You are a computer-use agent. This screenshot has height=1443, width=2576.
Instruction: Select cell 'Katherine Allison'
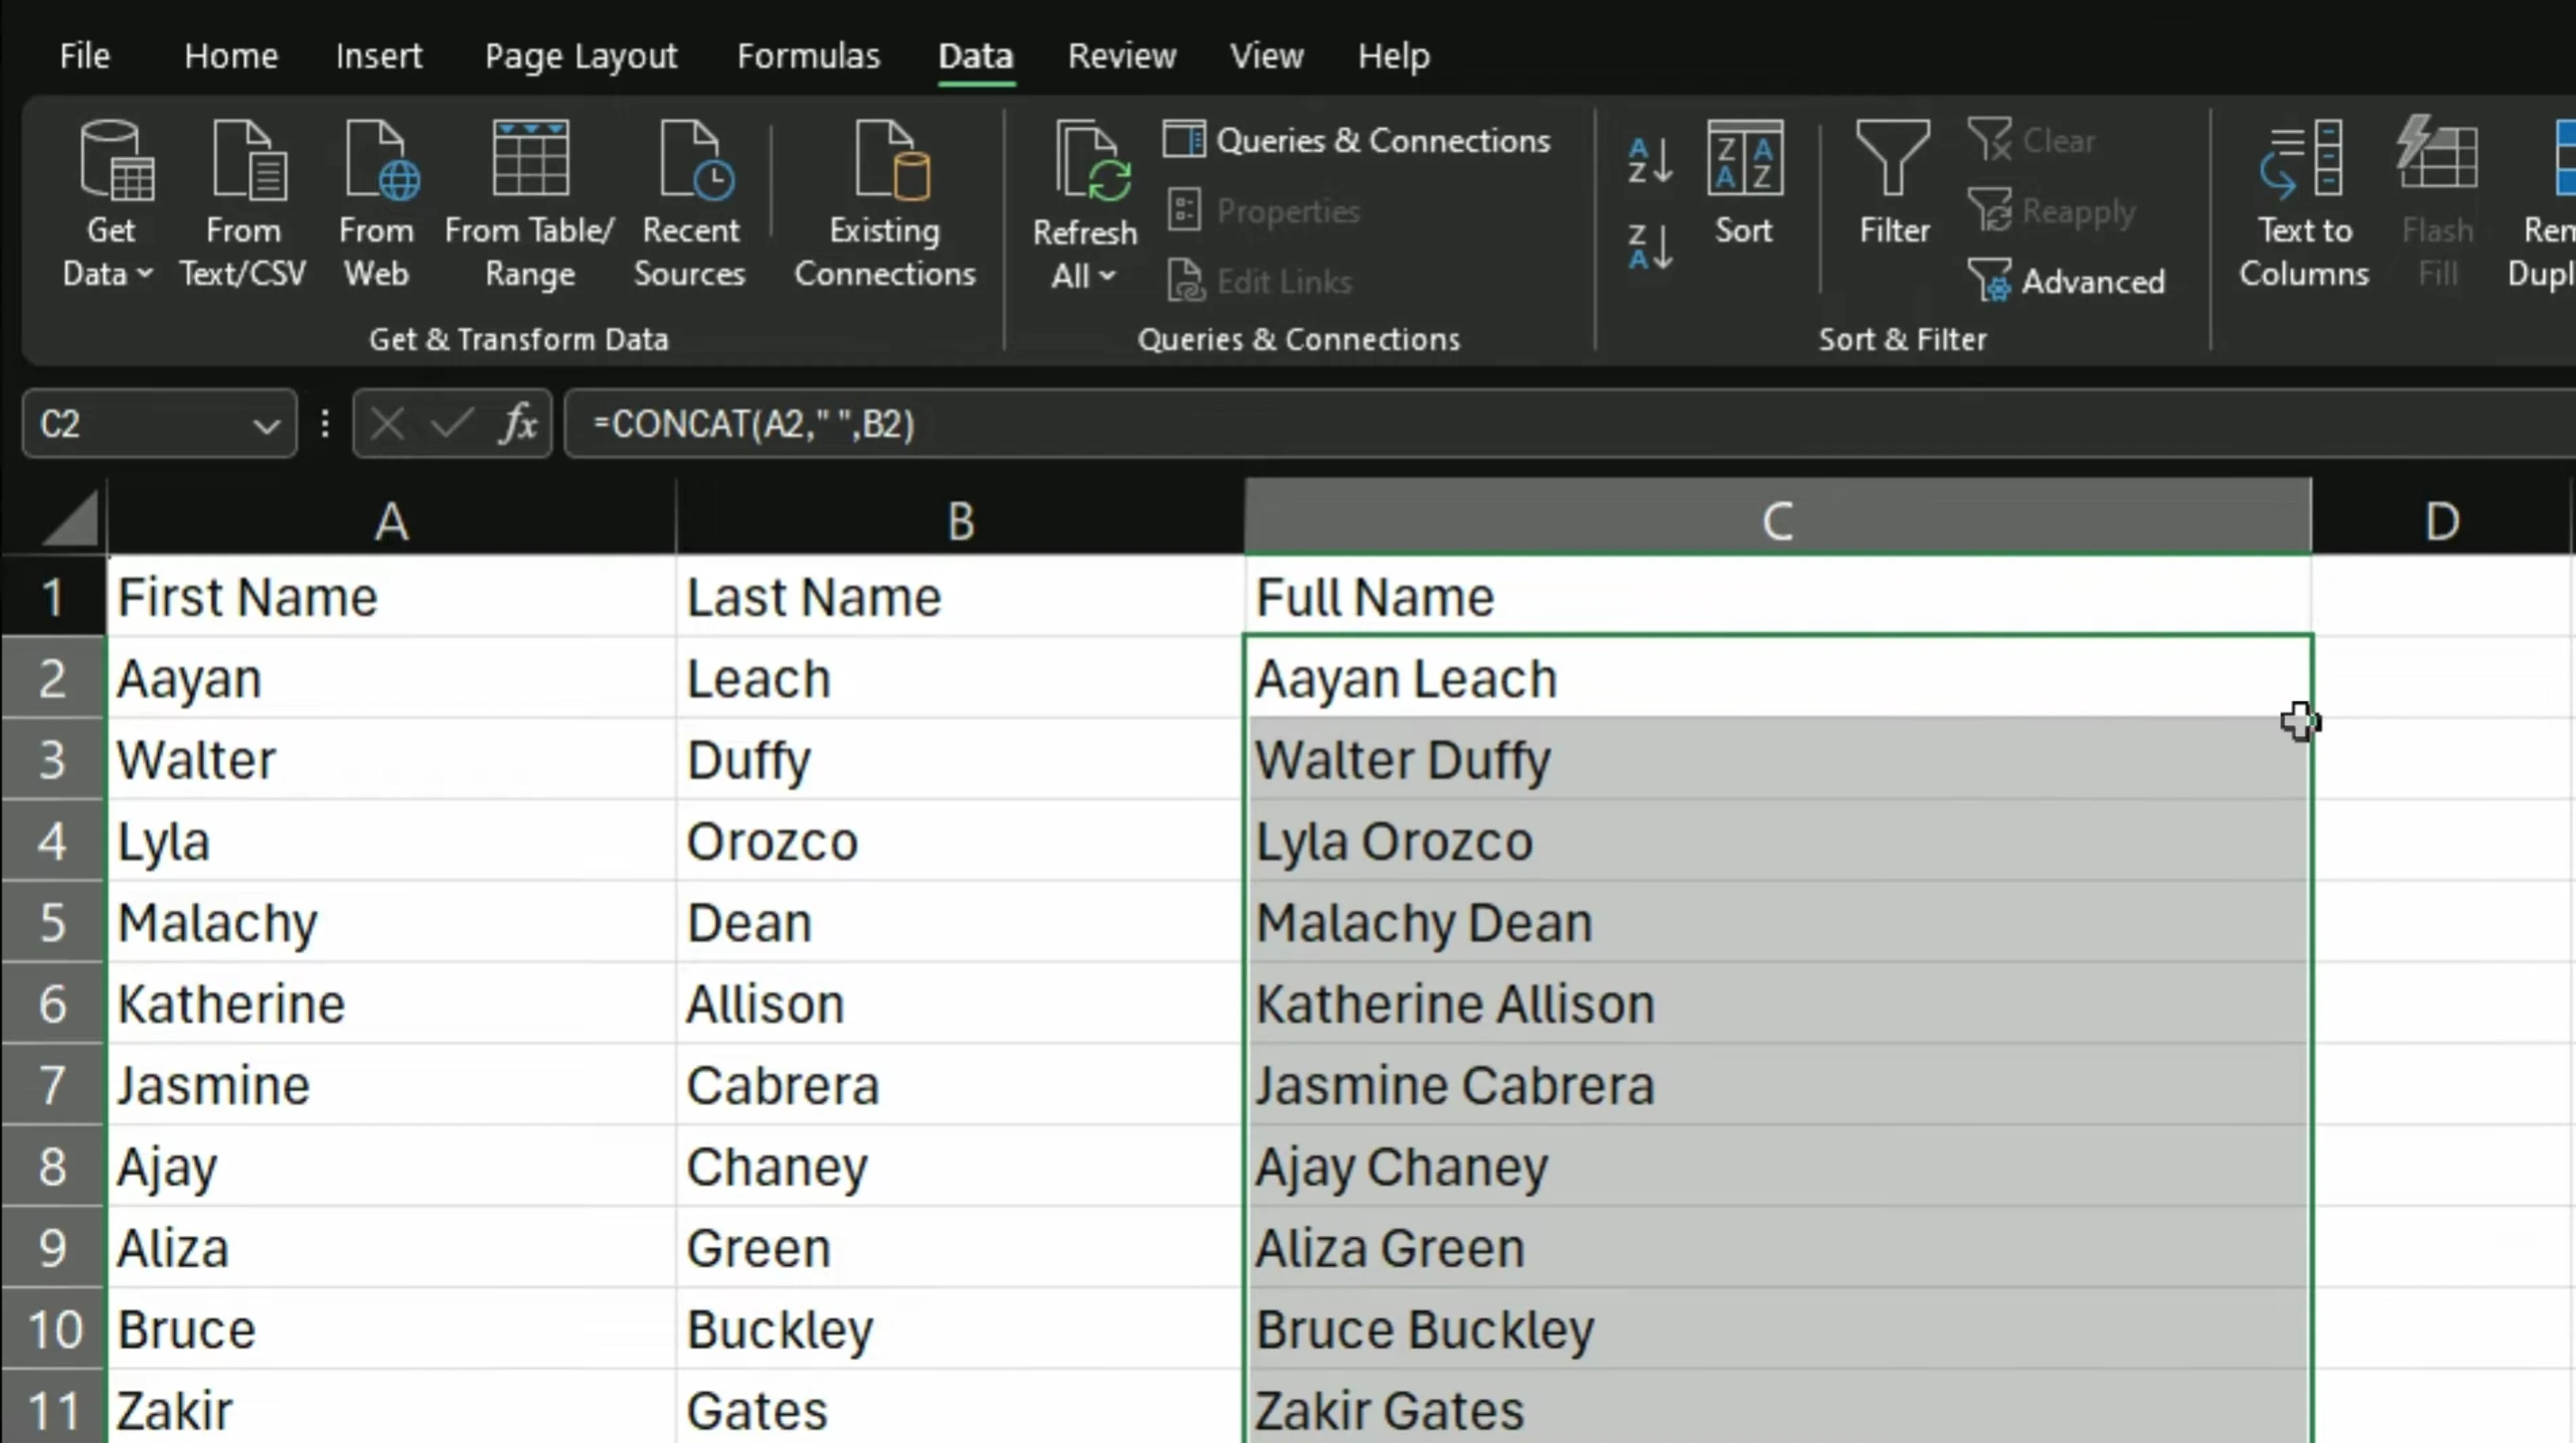1778,1003
